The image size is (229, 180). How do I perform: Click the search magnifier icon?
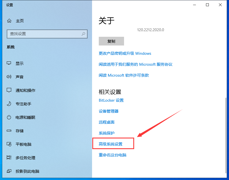click(83, 34)
